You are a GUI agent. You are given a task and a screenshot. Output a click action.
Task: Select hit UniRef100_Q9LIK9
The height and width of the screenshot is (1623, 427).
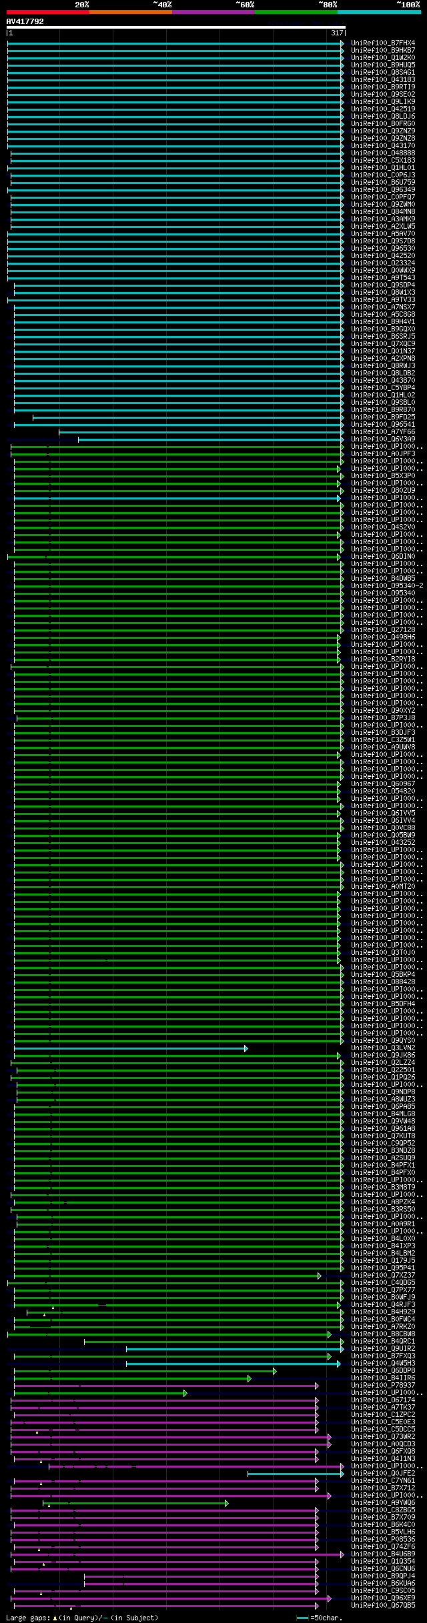click(x=383, y=102)
